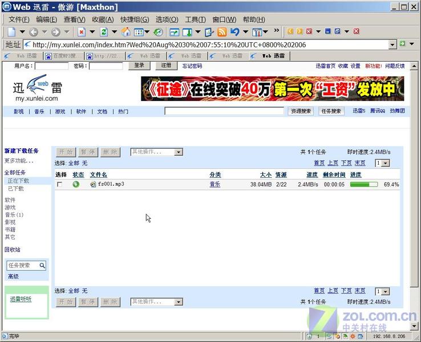421x342 pixels.
Task: Click the Back navigation arrow icon
Action: coord(34,32)
